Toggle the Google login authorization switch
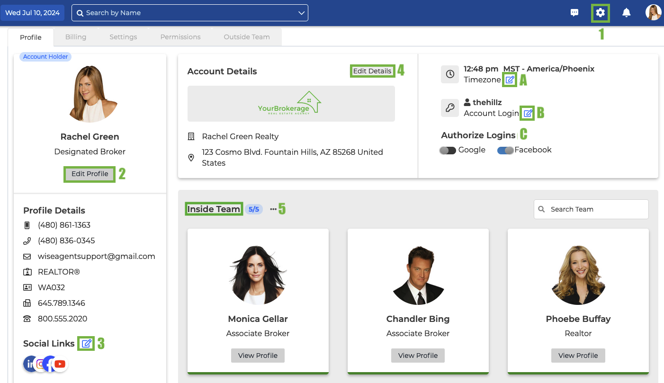The width and height of the screenshot is (664, 383). click(448, 150)
